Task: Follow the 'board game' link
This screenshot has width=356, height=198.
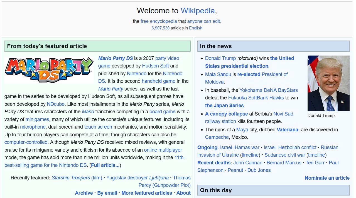Action: point(162,112)
